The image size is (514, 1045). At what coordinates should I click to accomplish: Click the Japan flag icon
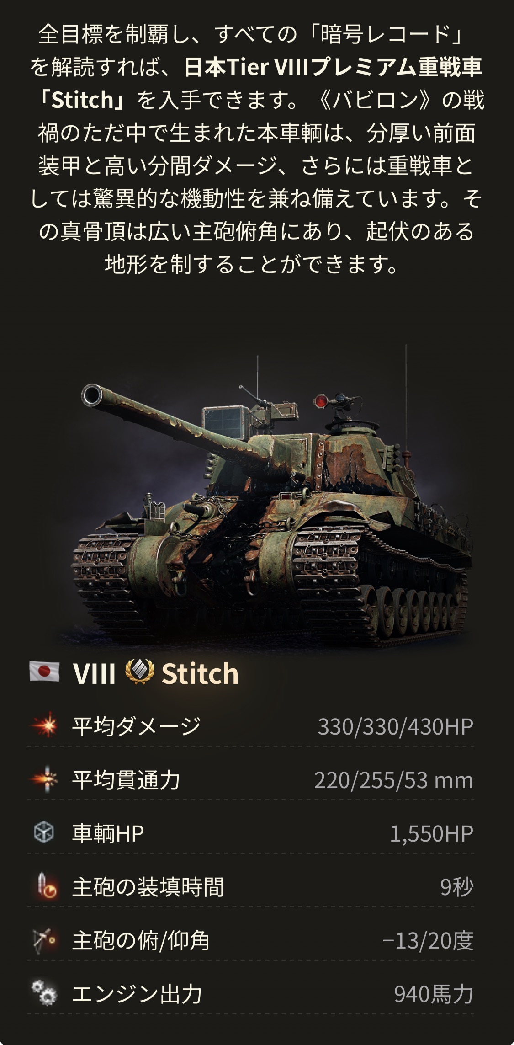[x=44, y=672]
